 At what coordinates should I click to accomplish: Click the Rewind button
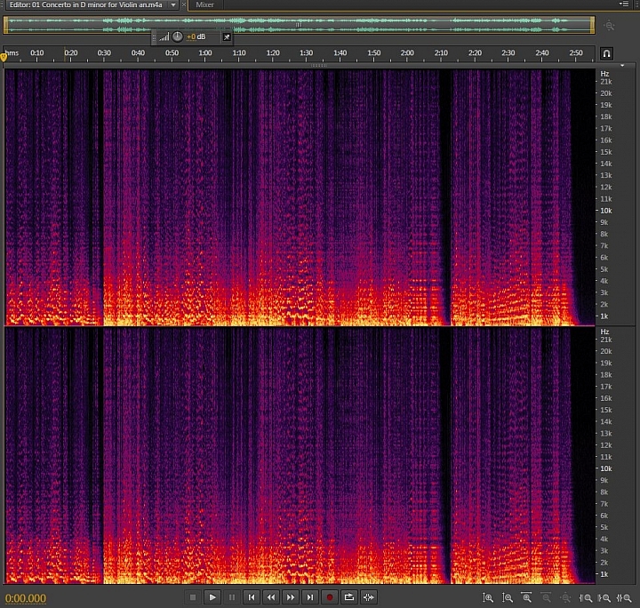(x=271, y=597)
